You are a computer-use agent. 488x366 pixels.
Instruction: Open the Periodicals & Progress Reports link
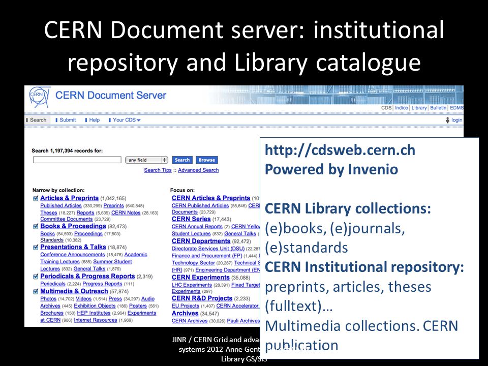click(x=87, y=277)
